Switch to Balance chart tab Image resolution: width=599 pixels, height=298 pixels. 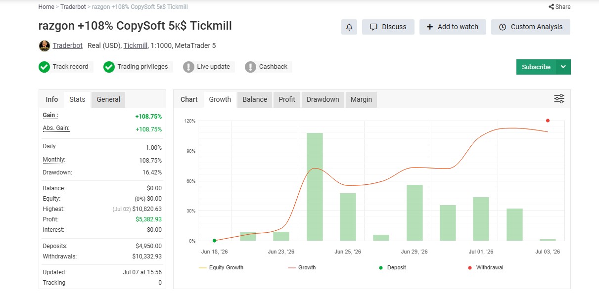[x=255, y=99]
